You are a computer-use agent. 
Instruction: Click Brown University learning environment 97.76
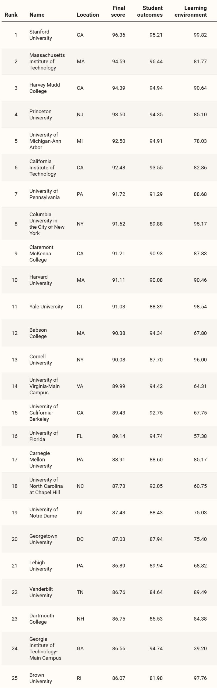(200, 678)
